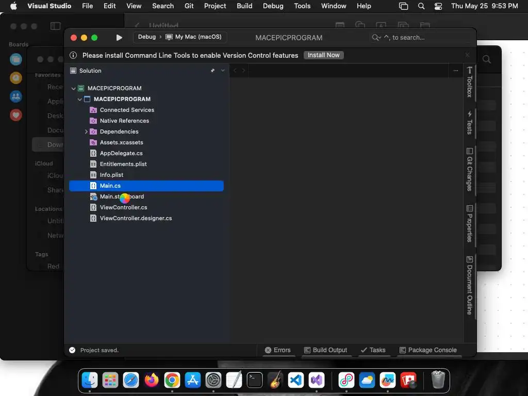The image size is (528, 396).
Task: Switch to Visual Studio purple Dock icon
Action: click(317, 381)
